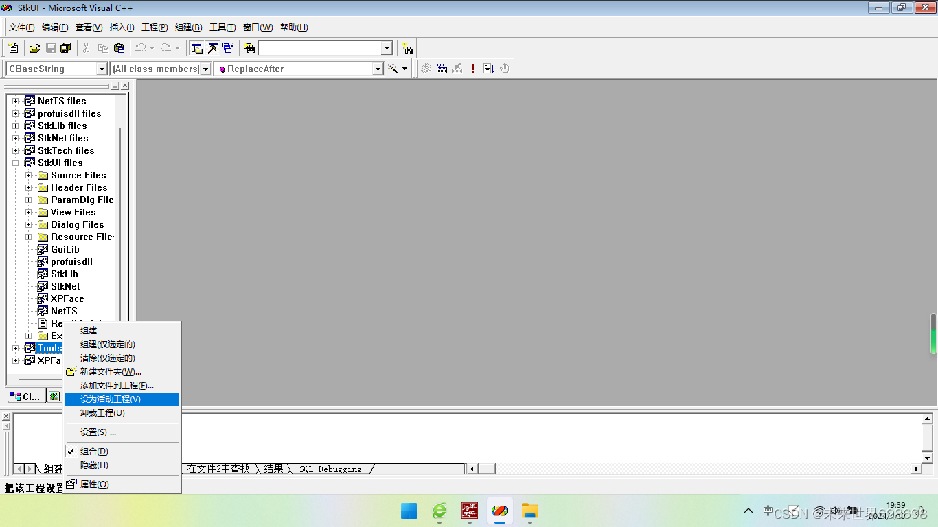Open the 组建(B) menu

coord(188,27)
